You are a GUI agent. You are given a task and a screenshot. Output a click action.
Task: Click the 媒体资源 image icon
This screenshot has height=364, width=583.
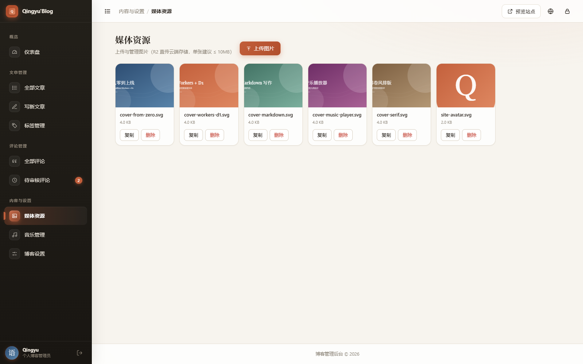pyautogui.click(x=15, y=216)
